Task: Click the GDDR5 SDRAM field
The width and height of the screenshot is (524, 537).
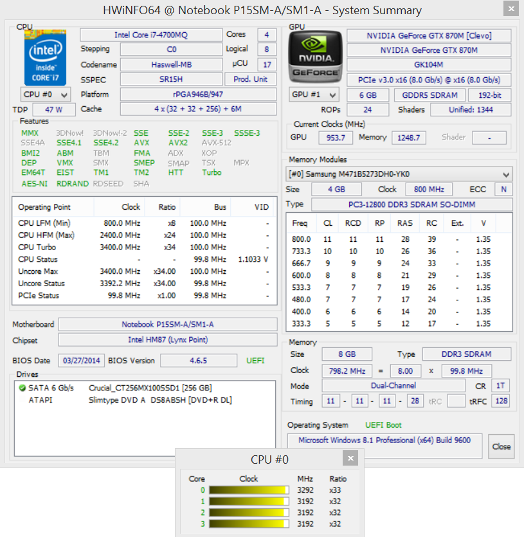Action: pyautogui.click(x=429, y=95)
